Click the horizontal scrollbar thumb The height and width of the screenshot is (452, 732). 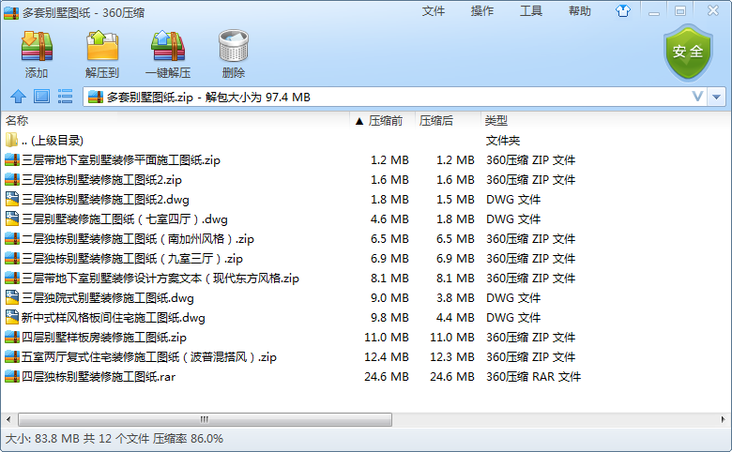coord(205,419)
